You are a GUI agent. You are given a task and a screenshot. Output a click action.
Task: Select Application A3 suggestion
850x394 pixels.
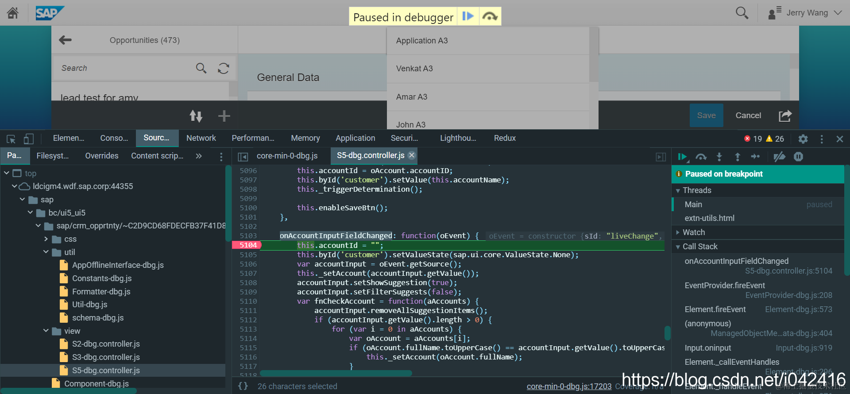[488, 41]
